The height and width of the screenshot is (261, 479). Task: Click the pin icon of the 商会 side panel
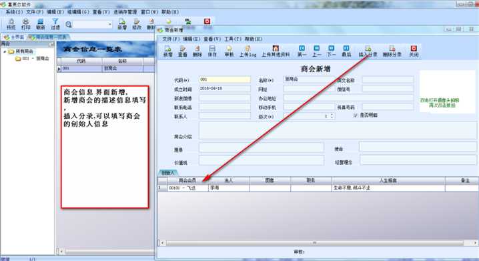tap(51, 44)
